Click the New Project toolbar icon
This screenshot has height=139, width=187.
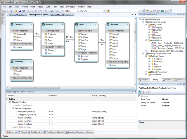5,11
